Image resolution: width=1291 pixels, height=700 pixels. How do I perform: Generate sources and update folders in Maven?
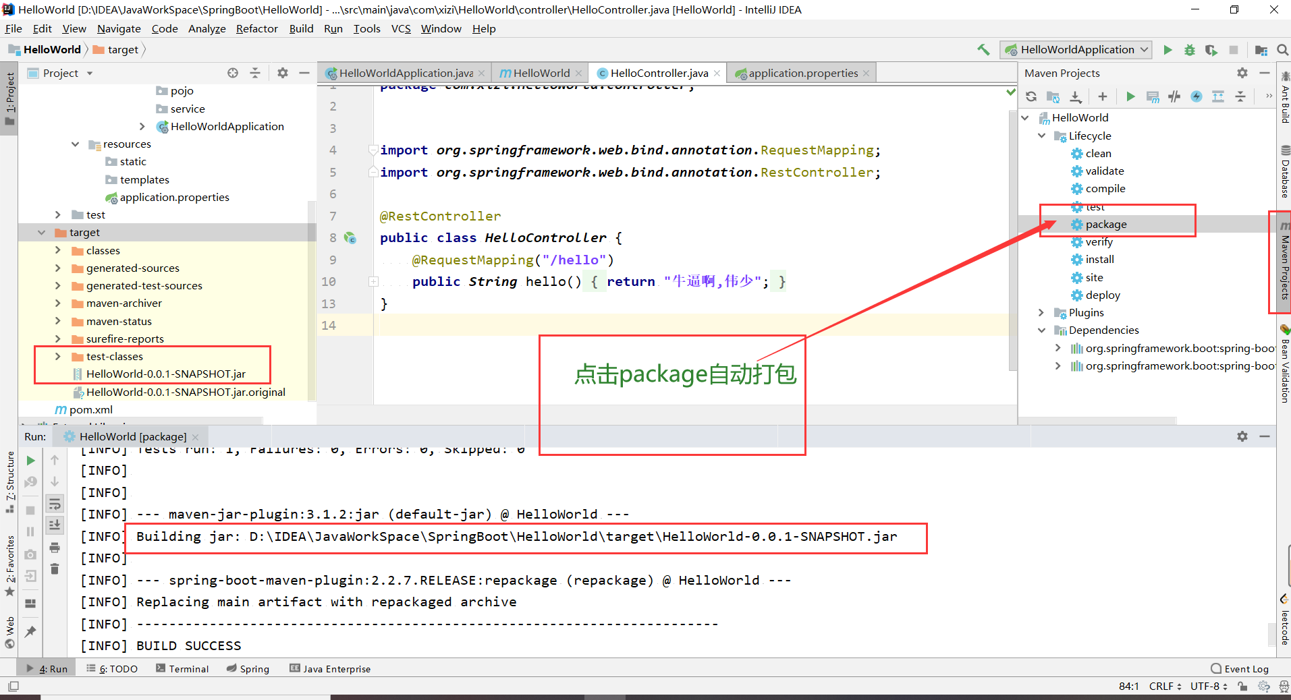[x=1053, y=96]
